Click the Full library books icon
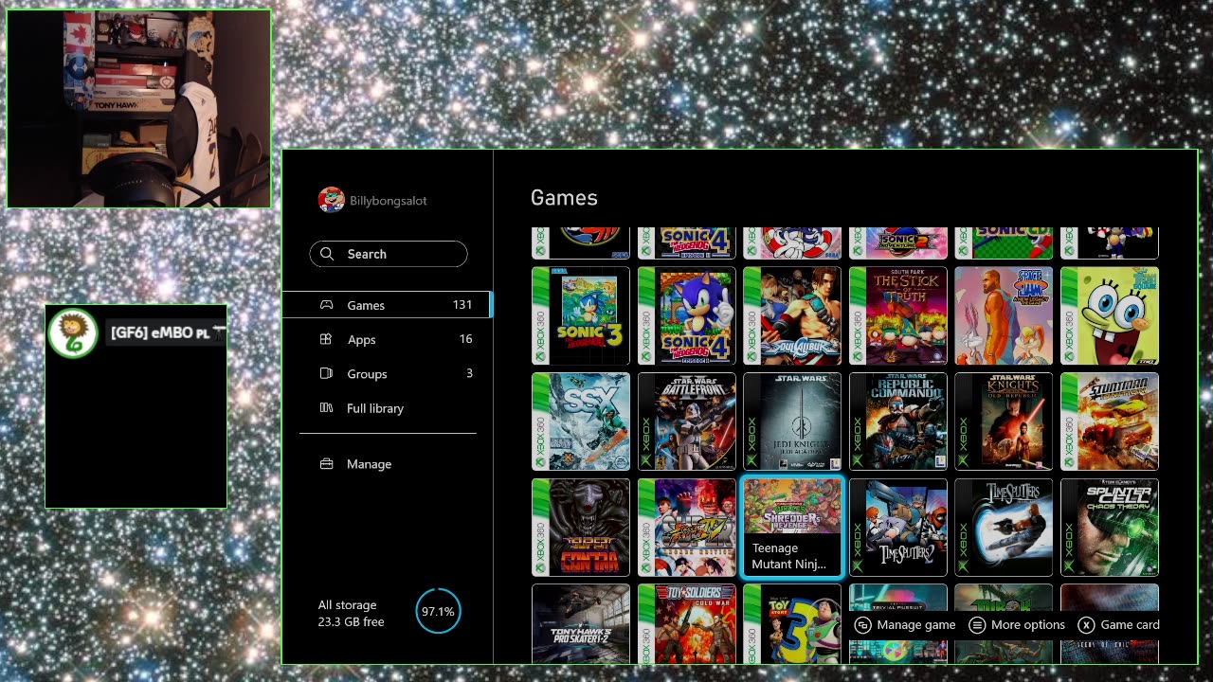The height and width of the screenshot is (682, 1213). coord(326,408)
